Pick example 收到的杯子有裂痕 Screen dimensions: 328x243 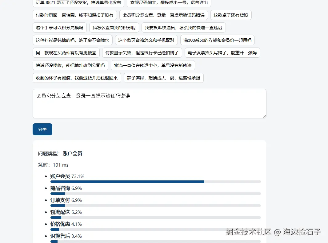[x=77, y=78]
